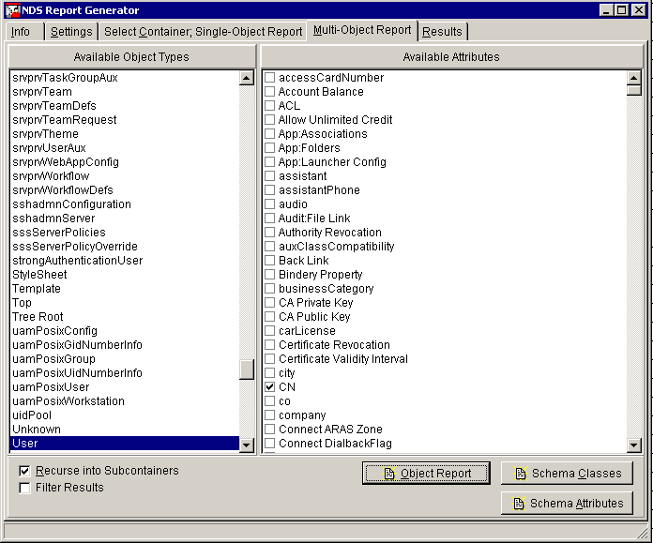Click the Available Object Types header

(131, 56)
